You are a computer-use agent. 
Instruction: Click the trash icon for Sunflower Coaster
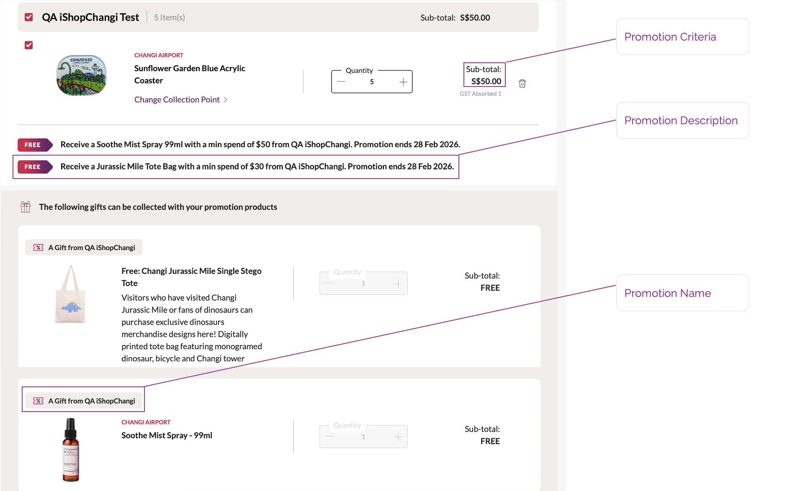coord(522,83)
